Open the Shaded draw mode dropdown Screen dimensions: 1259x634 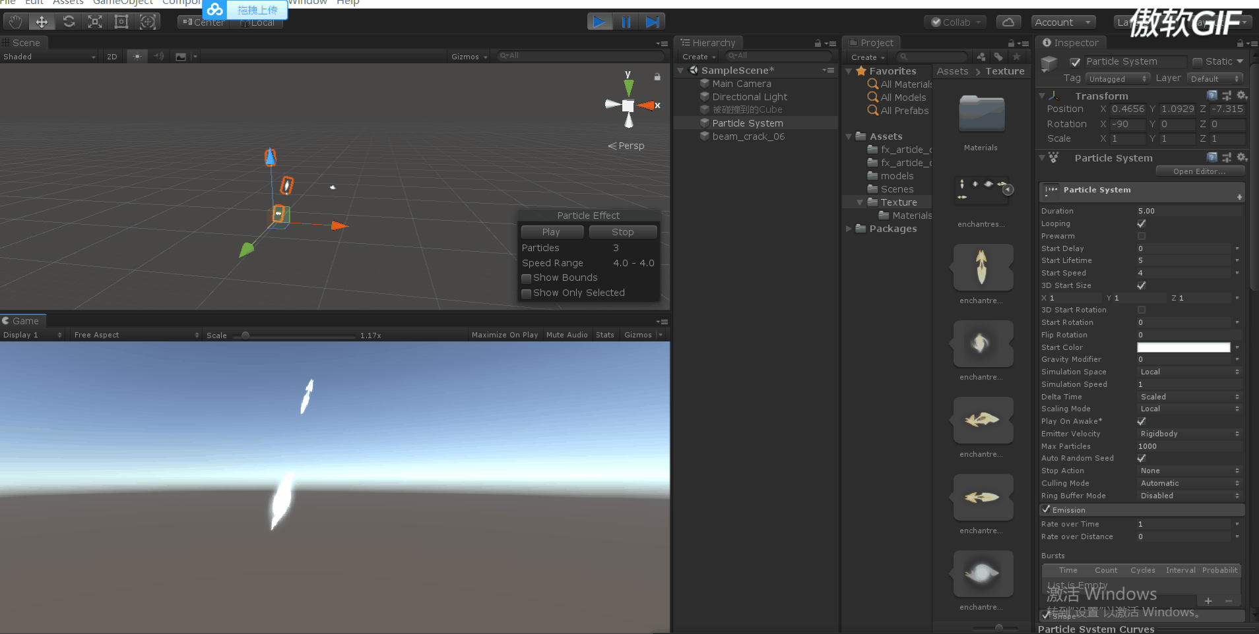49,57
